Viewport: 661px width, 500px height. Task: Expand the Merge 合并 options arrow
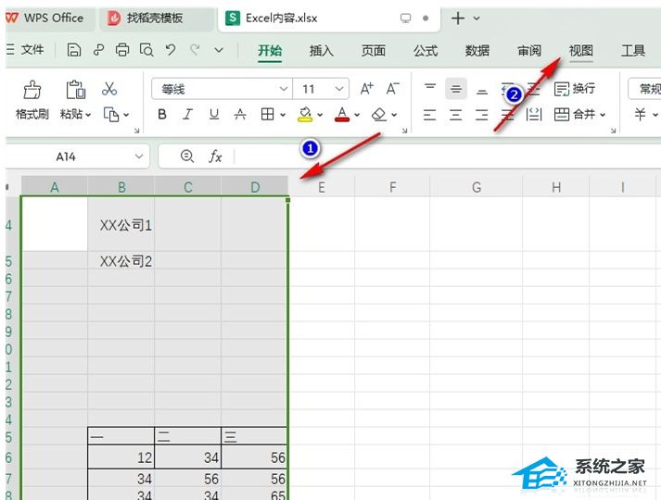pos(603,115)
